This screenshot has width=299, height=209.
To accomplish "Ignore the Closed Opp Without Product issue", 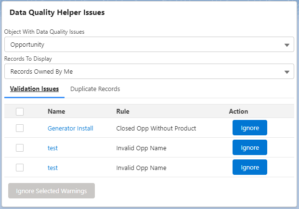I will [x=250, y=128].
